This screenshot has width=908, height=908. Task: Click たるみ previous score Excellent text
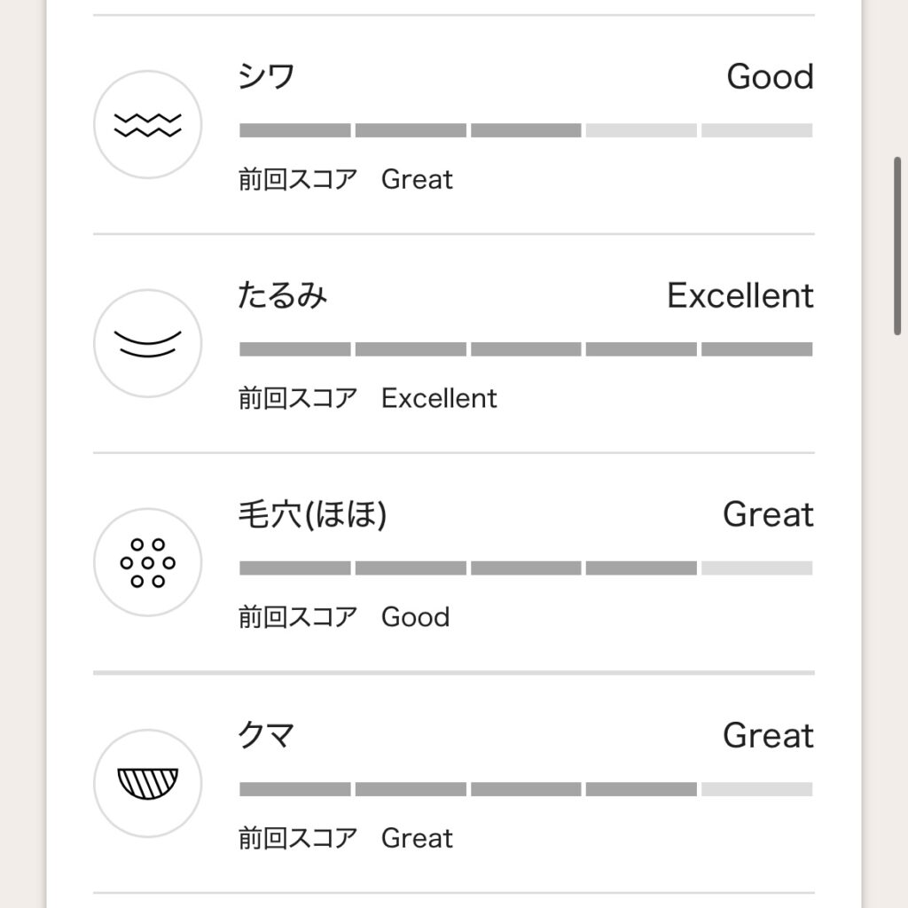pos(439,398)
